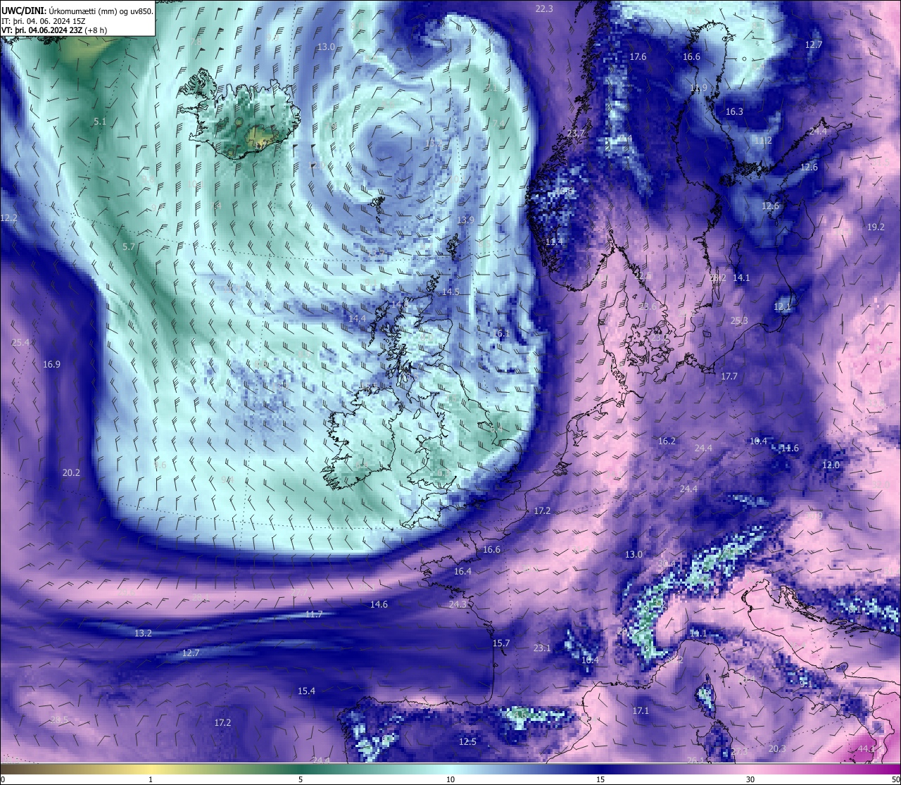901x785 pixels.
Task: Click the map value '20.2'
Action: [x=71, y=472]
